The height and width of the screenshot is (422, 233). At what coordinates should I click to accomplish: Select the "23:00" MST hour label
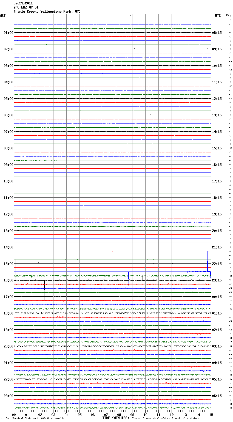[x=8, y=396]
